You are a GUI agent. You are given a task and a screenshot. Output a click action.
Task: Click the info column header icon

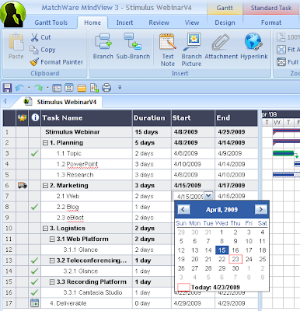coord(35,117)
